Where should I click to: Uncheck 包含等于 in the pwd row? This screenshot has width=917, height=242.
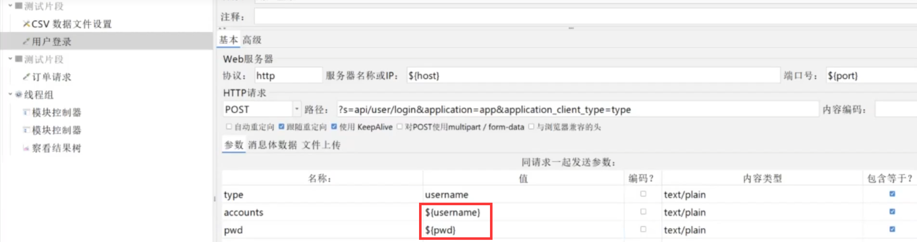coord(892,229)
